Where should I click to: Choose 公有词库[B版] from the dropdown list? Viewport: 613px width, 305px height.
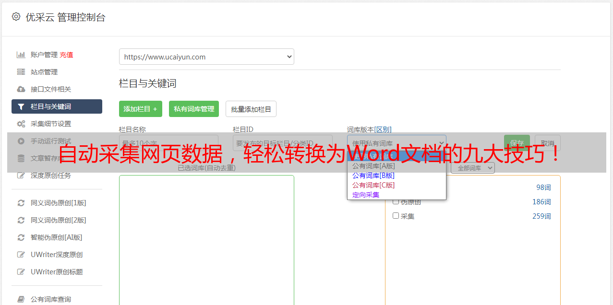(373, 176)
